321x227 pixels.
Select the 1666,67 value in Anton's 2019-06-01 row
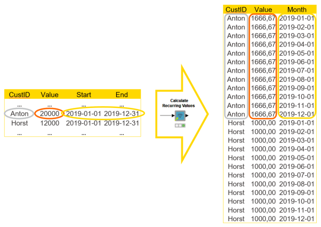pos(263,62)
